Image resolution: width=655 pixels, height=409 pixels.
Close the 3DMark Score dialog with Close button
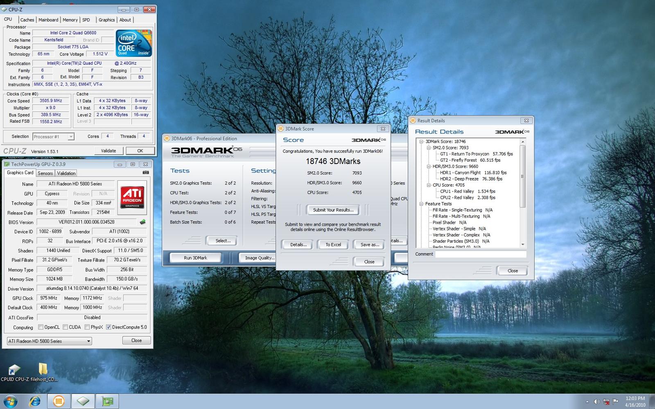[369, 262]
